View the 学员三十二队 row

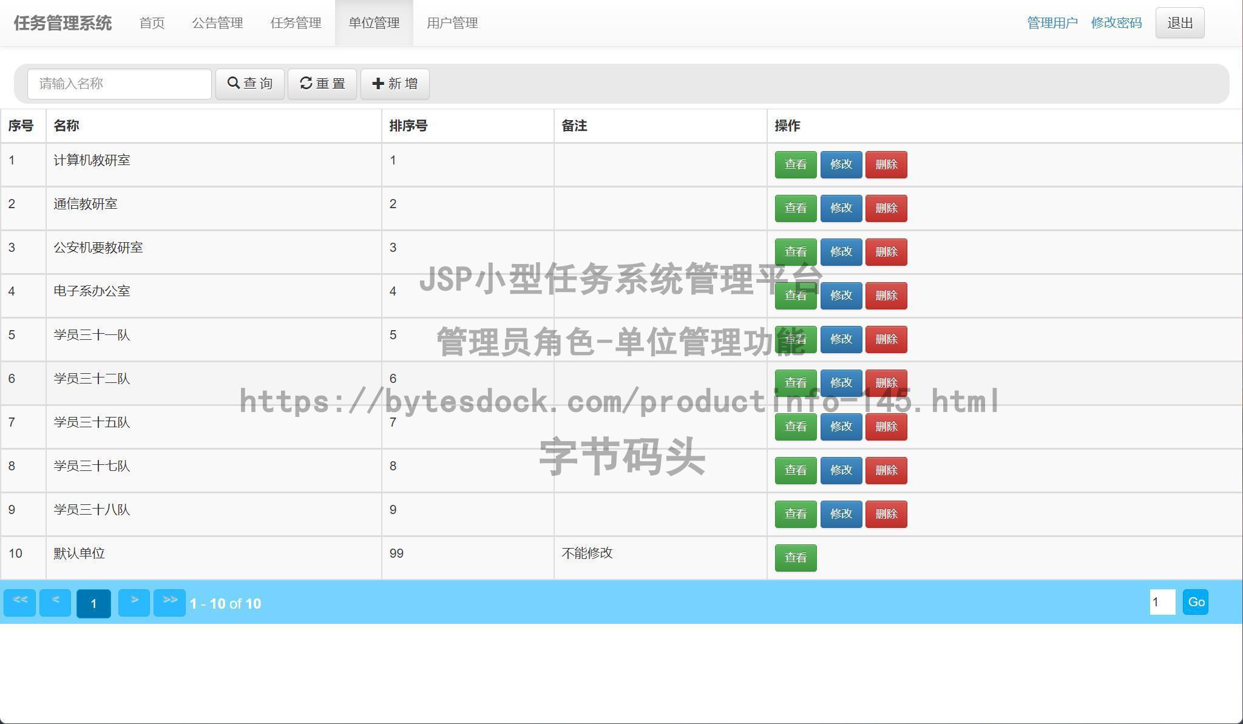(x=796, y=383)
